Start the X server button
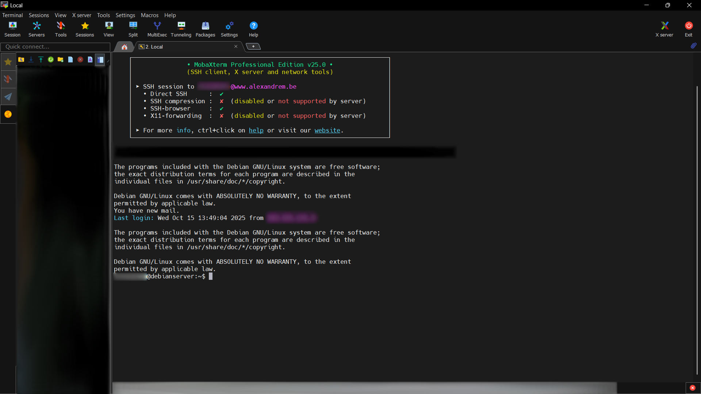 tap(664, 29)
